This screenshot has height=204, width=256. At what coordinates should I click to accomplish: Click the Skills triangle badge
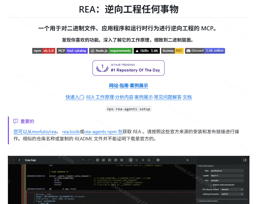pyautogui.click(x=147, y=51)
